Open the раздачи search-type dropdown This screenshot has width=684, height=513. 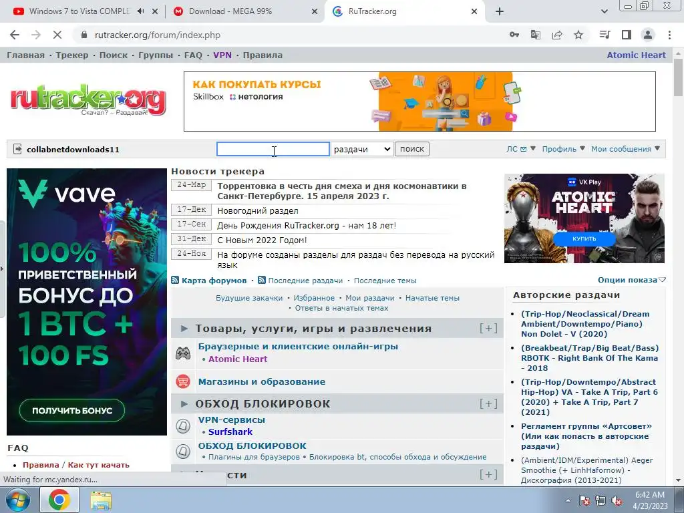click(362, 149)
